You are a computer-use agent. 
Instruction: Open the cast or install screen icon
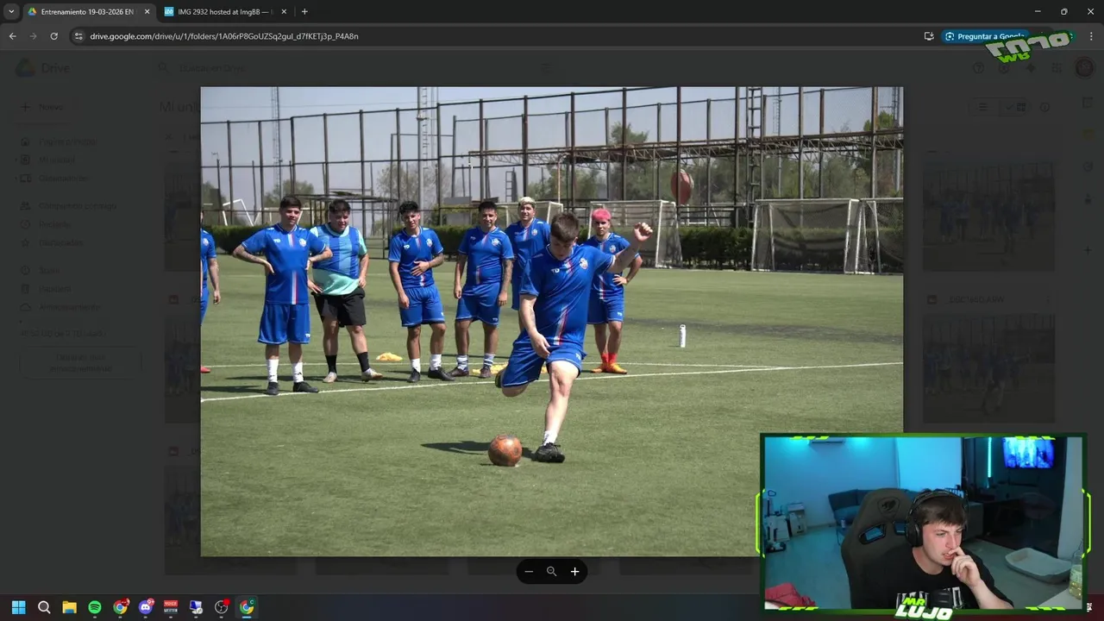point(929,36)
